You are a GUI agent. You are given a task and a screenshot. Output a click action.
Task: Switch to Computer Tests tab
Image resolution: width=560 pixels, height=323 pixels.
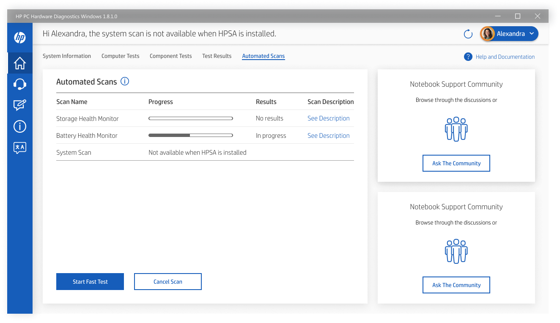coord(121,56)
